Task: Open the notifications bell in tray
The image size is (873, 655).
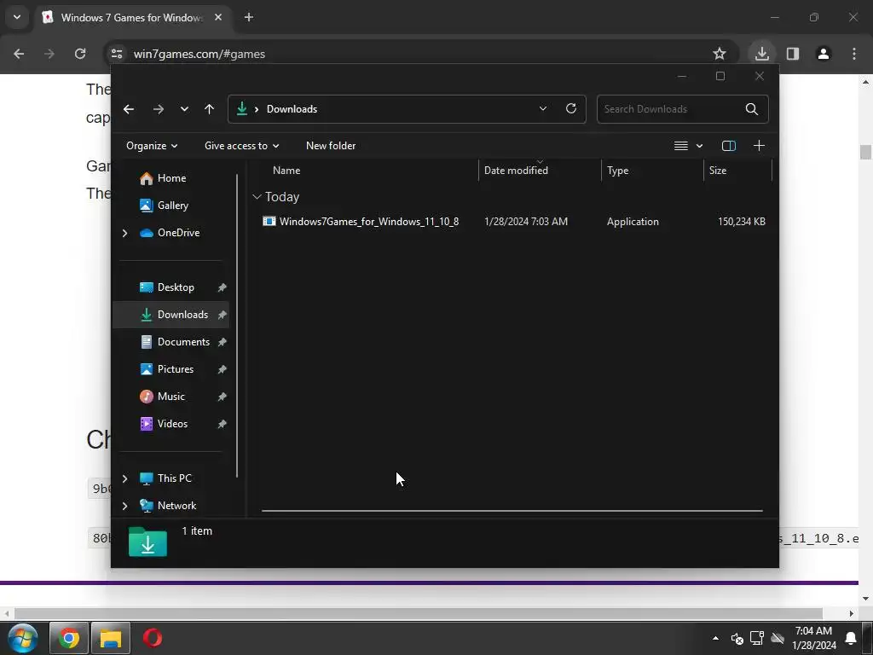Action: pyautogui.click(x=851, y=638)
